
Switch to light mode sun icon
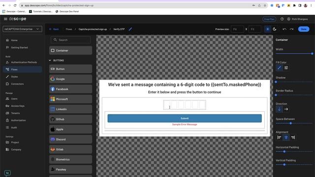point(268,29)
